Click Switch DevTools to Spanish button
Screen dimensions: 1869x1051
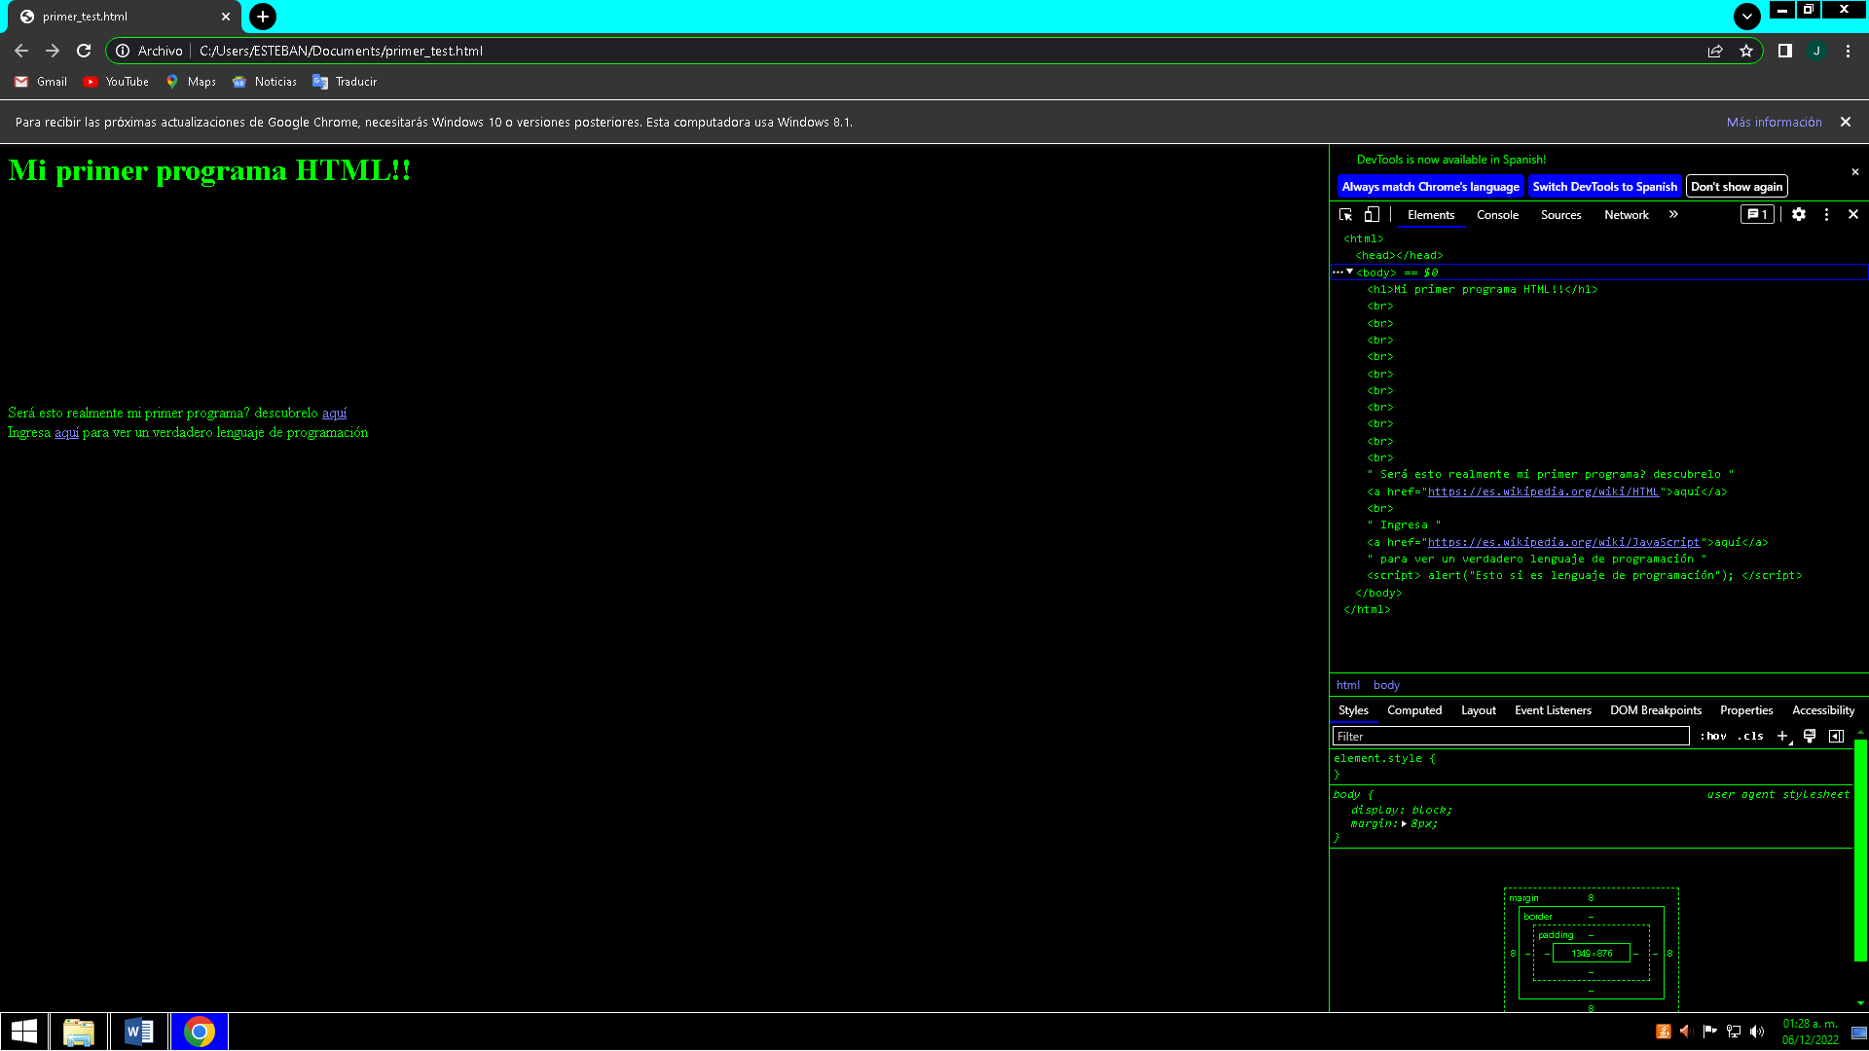[1604, 187]
